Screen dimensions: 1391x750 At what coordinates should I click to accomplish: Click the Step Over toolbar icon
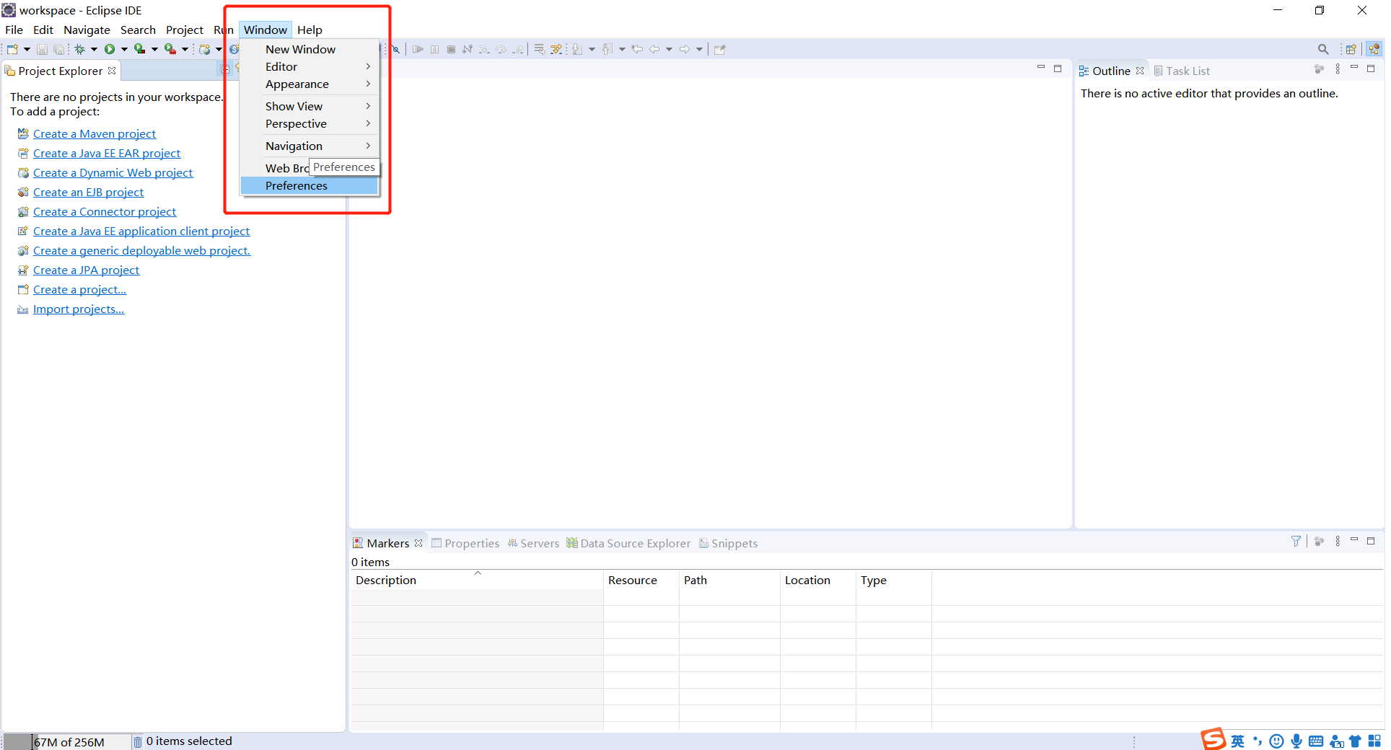click(501, 49)
